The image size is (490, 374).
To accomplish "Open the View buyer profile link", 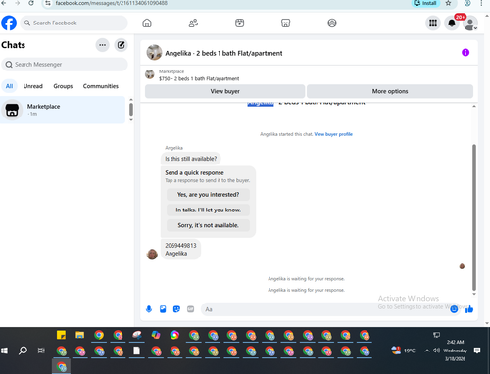I will click(x=333, y=134).
